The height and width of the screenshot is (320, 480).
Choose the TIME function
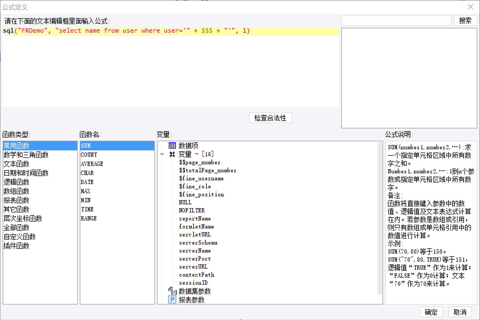pos(117,209)
